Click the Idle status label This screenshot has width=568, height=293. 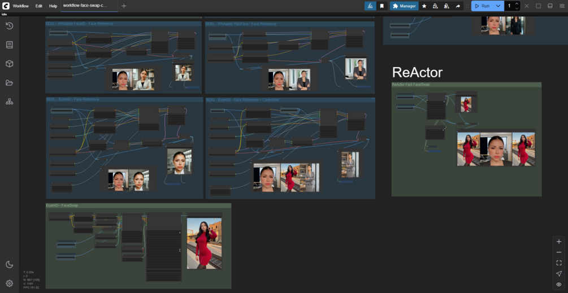(x=5, y=14)
